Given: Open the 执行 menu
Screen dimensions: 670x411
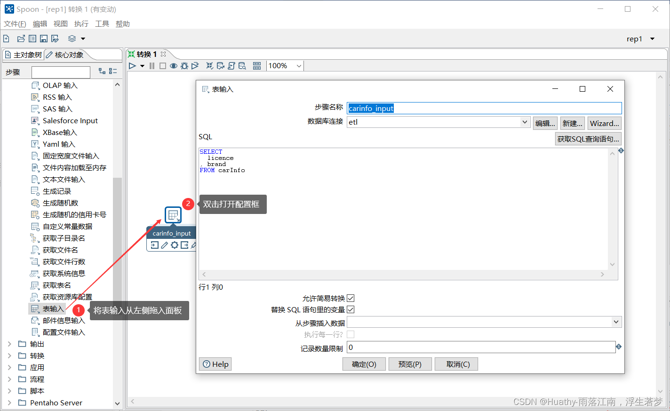Looking at the screenshot, I should pos(81,24).
